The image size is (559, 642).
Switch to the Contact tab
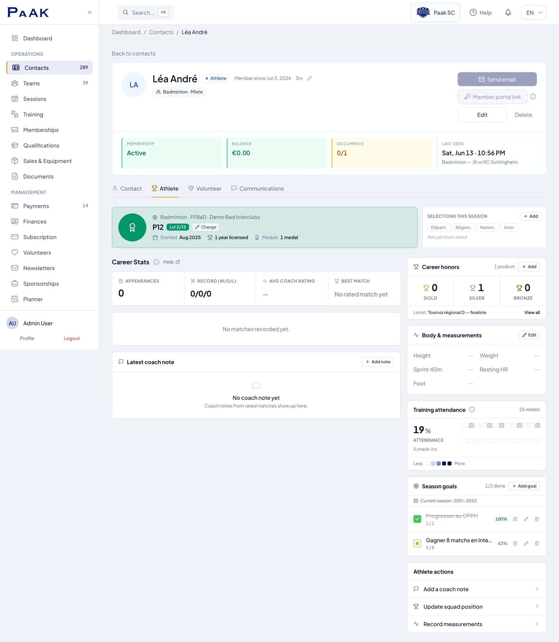[x=127, y=188]
